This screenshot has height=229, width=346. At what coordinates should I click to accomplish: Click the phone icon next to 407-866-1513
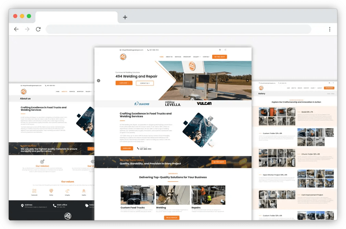click(x=148, y=49)
